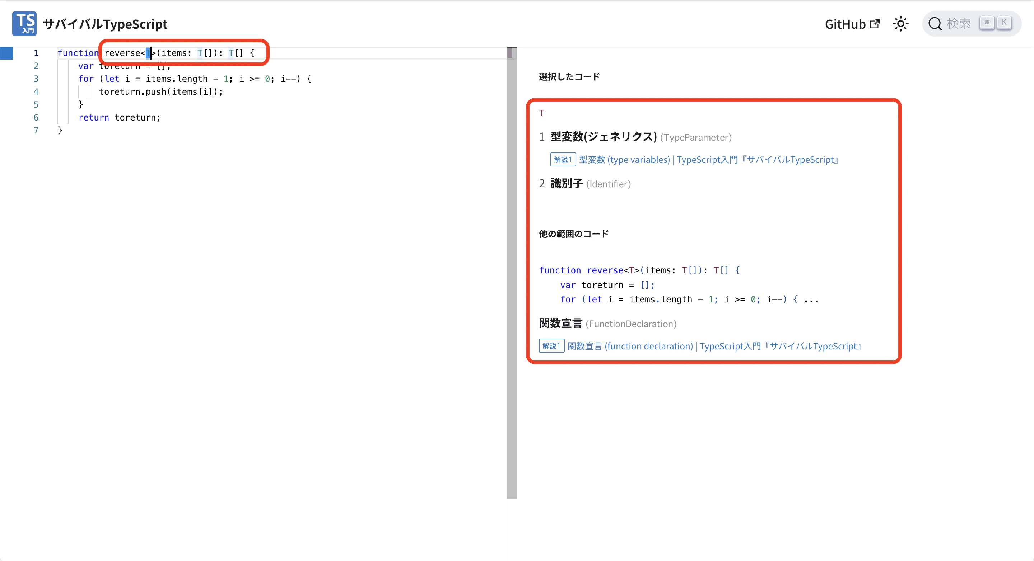The height and width of the screenshot is (561, 1034).
Task: Click editor line number 6
Action: (36, 118)
